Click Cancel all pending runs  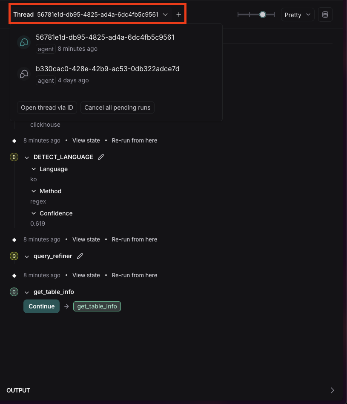(118, 108)
